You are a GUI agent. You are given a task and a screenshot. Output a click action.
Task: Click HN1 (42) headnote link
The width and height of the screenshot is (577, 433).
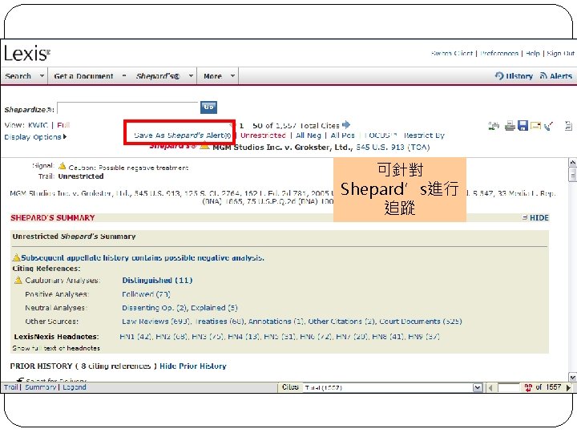(x=135, y=337)
